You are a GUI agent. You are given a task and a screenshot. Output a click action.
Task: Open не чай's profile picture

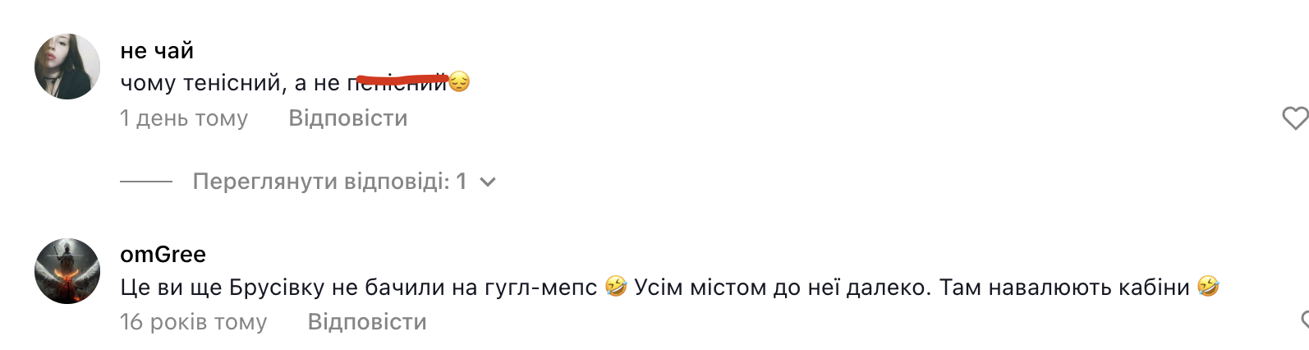pyautogui.click(x=67, y=67)
